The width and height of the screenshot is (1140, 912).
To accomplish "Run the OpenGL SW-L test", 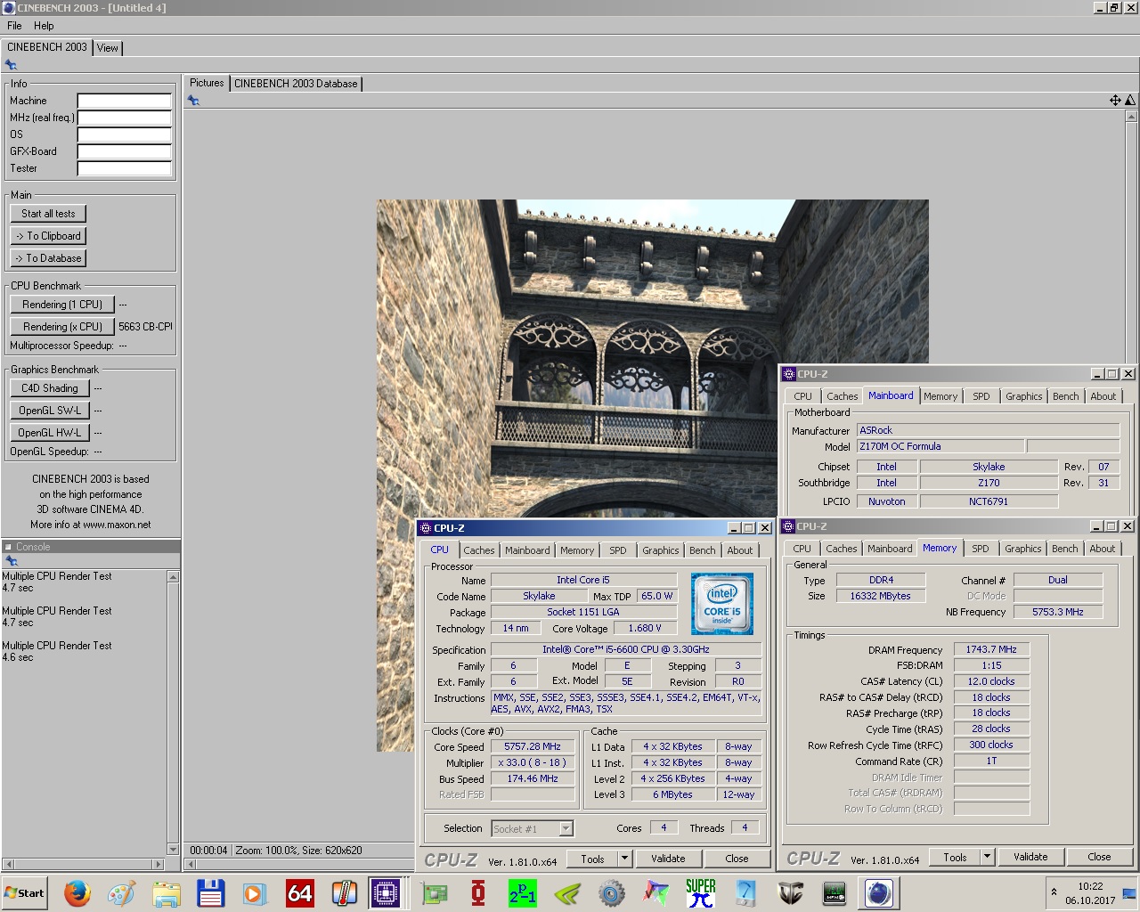I will coord(50,411).
